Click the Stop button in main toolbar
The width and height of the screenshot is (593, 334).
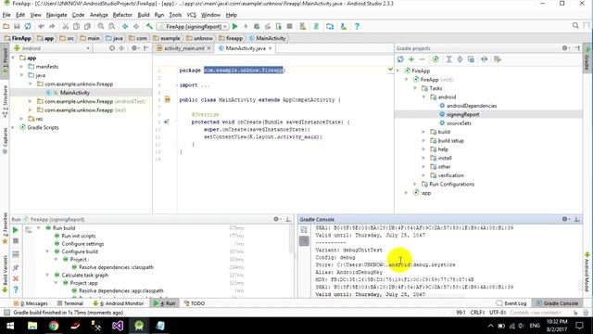[290, 27]
